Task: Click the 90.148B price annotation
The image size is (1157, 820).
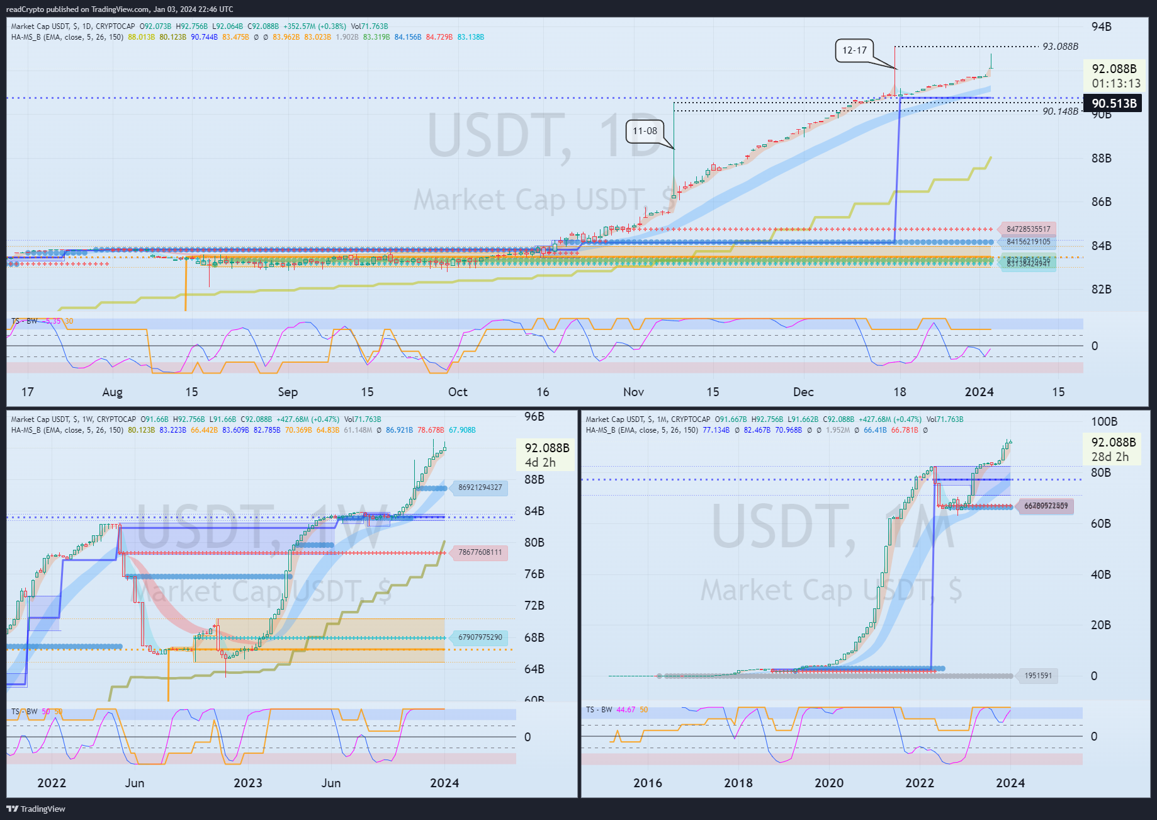Action: (x=1060, y=111)
